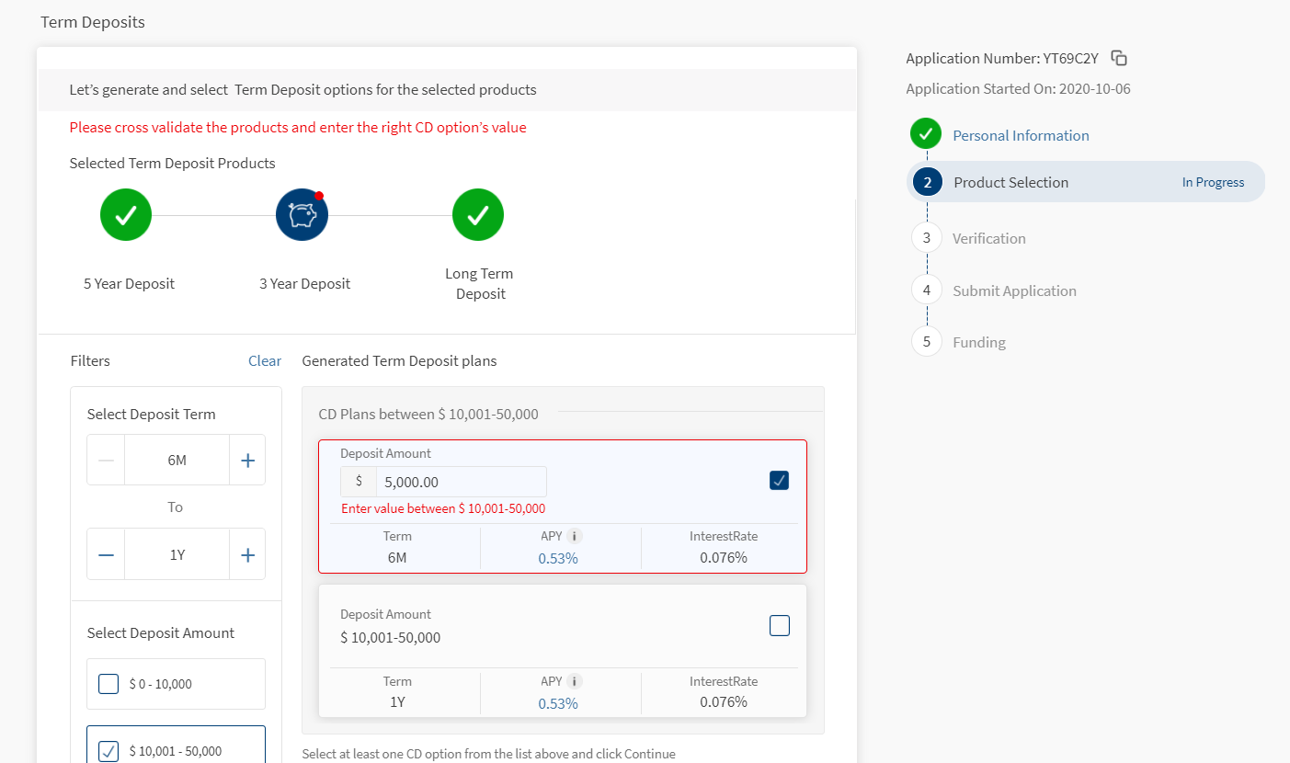Screen dimensions: 1290x763
Task: Uncheck the $10,001 - 50,000 amount filter
Action: pyautogui.click(x=108, y=751)
